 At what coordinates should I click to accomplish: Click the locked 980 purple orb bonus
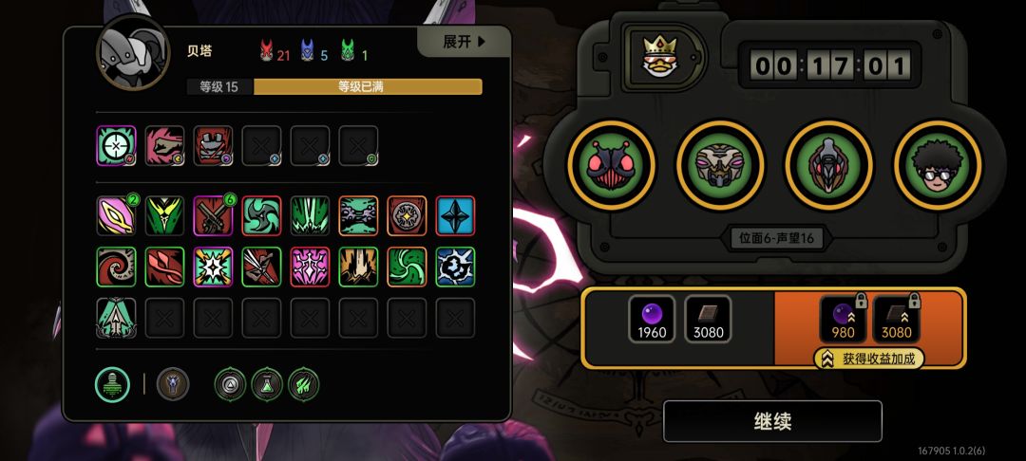[843, 319]
